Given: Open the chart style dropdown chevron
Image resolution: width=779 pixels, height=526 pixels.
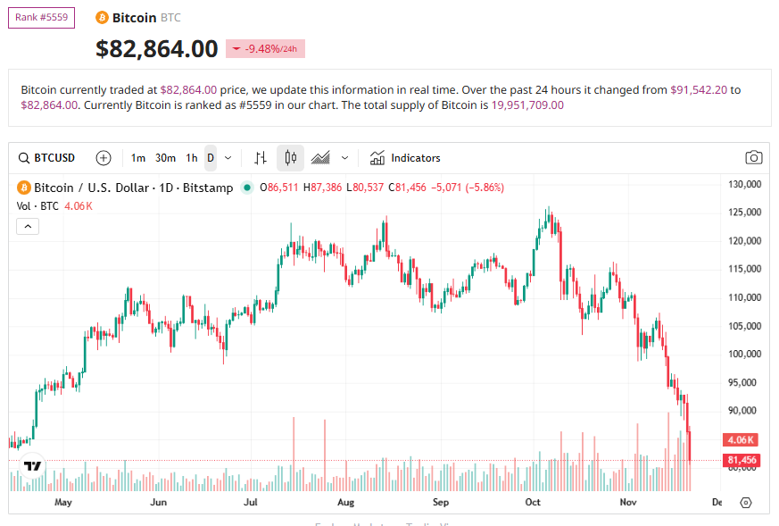Looking at the screenshot, I should 345,158.
